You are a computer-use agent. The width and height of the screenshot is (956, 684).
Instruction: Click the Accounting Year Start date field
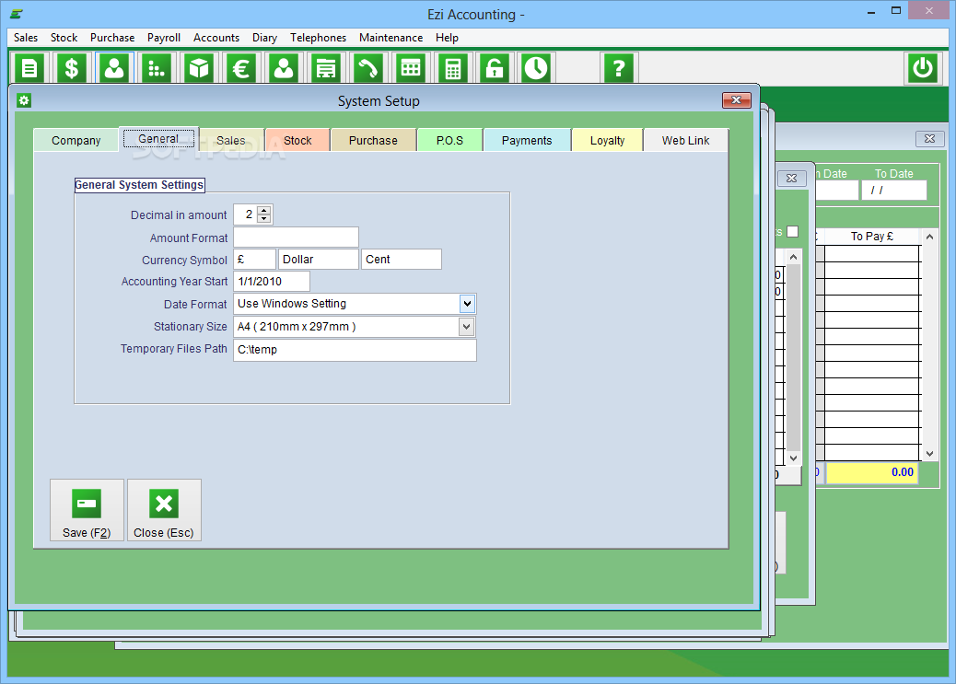tap(272, 281)
